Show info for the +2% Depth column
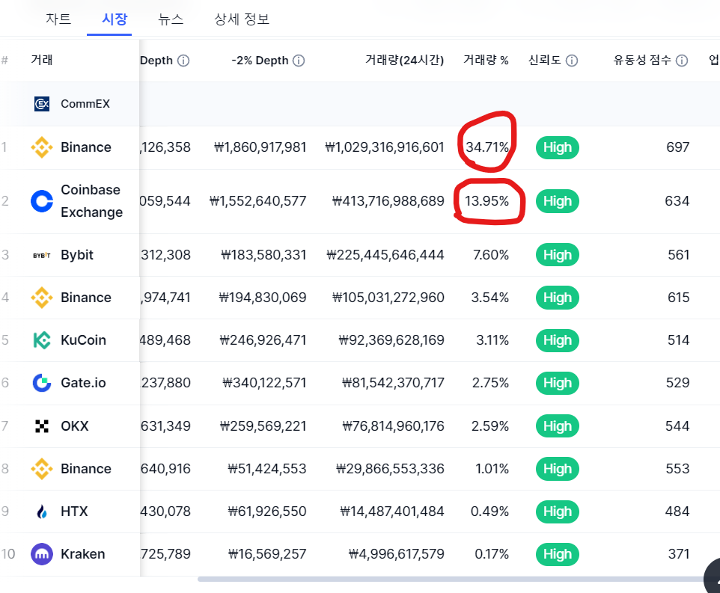 [183, 61]
